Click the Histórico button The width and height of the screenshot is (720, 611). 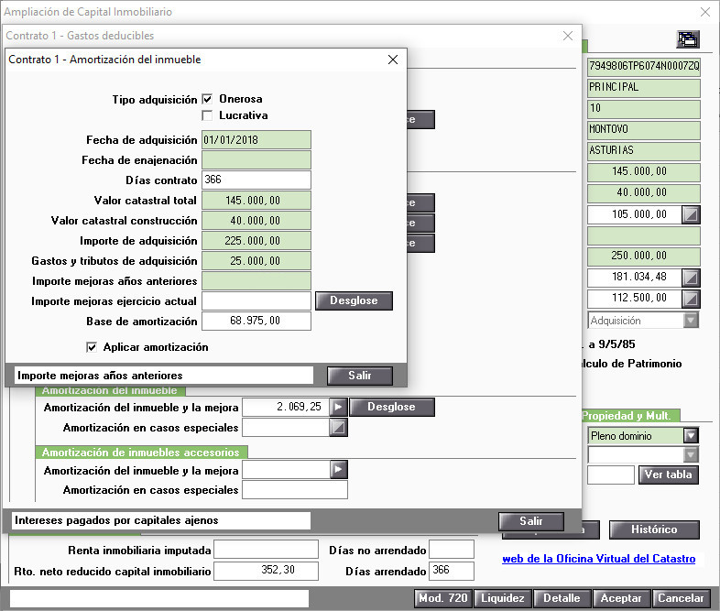[x=654, y=529]
